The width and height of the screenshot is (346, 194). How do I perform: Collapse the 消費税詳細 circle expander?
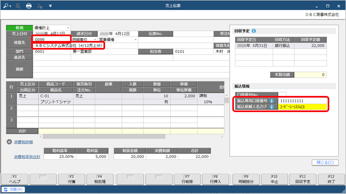click(9, 142)
